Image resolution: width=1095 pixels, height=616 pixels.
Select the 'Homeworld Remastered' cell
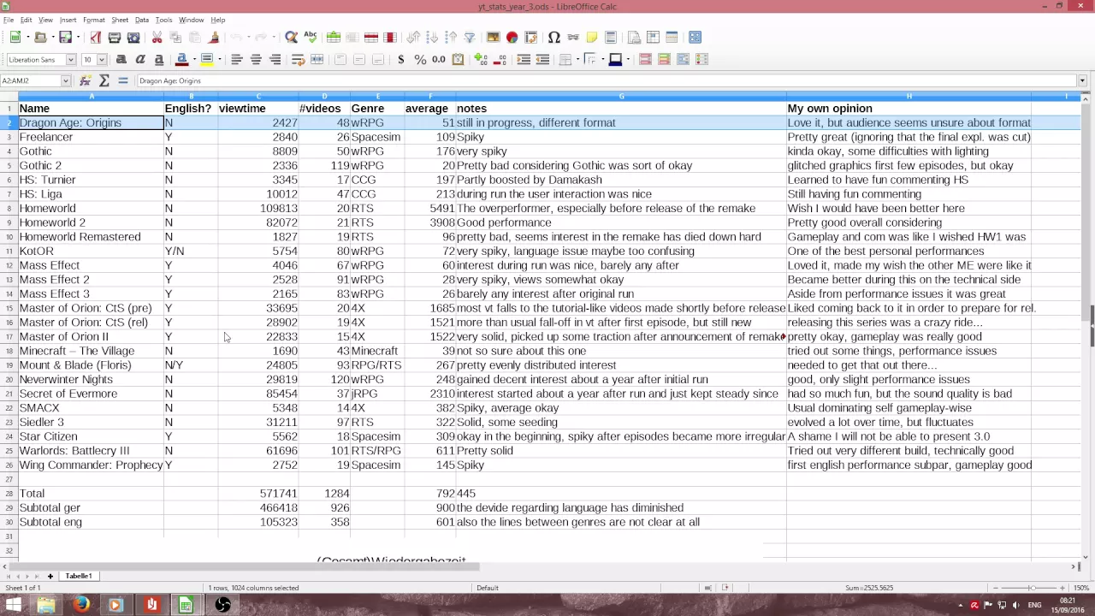pyautogui.click(x=91, y=237)
